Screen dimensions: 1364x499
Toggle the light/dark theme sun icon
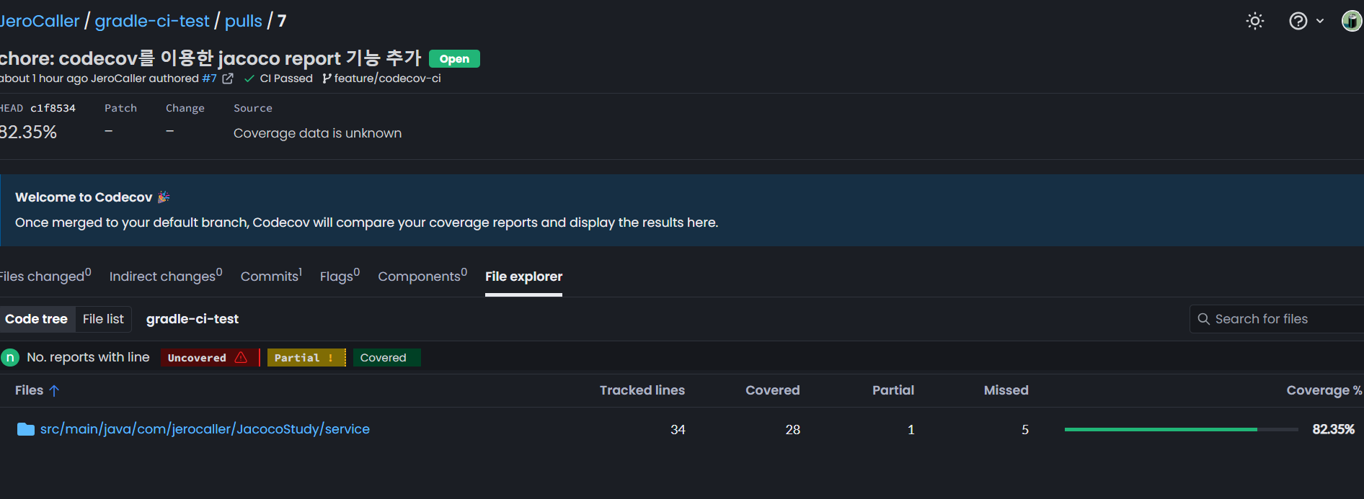click(x=1255, y=21)
